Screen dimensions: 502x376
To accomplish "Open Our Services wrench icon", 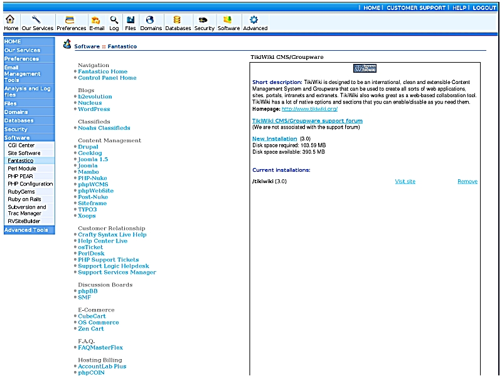I will pyautogui.click(x=36, y=19).
